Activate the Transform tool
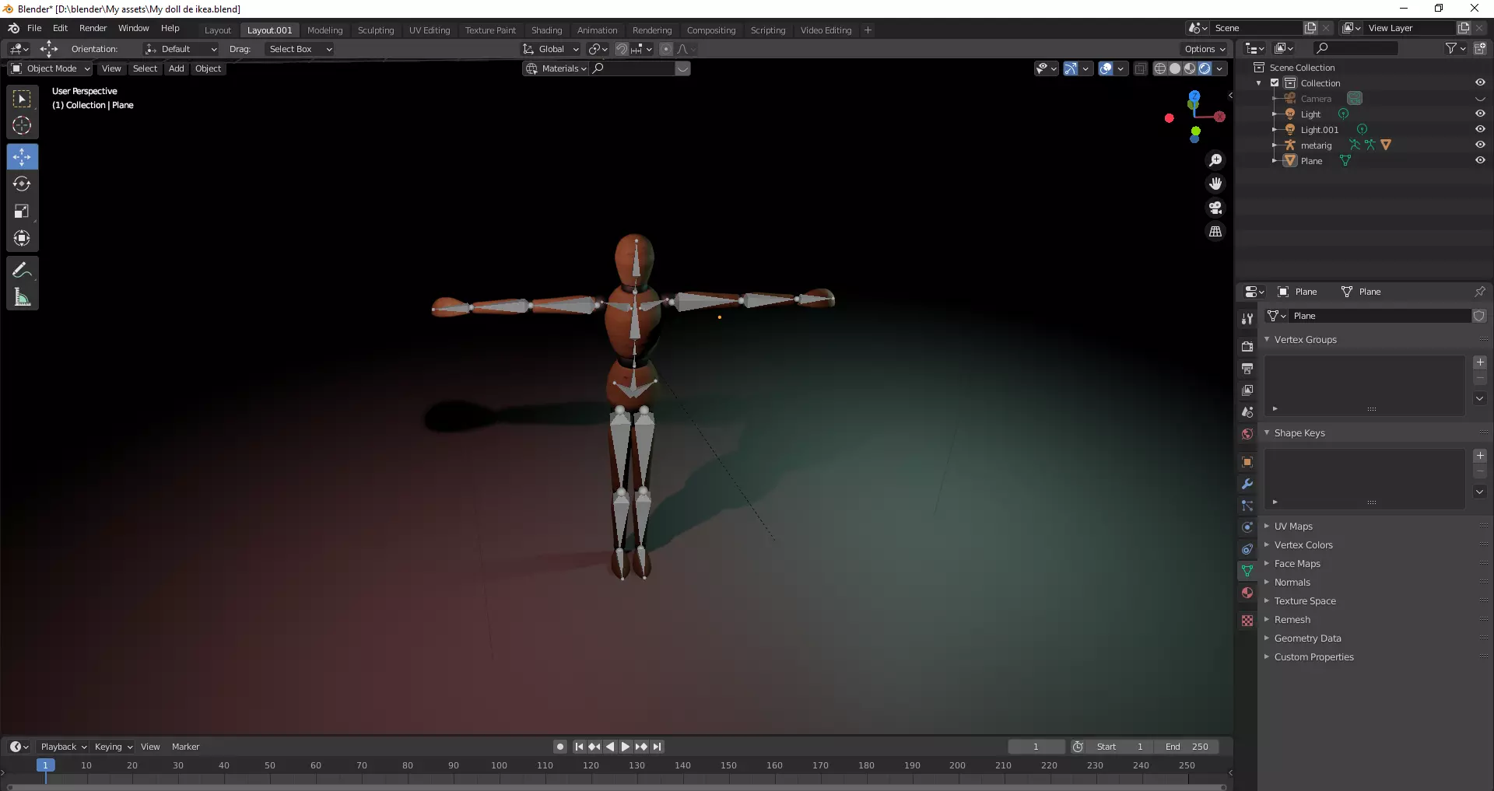The height and width of the screenshot is (791, 1494). click(x=22, y=238)
